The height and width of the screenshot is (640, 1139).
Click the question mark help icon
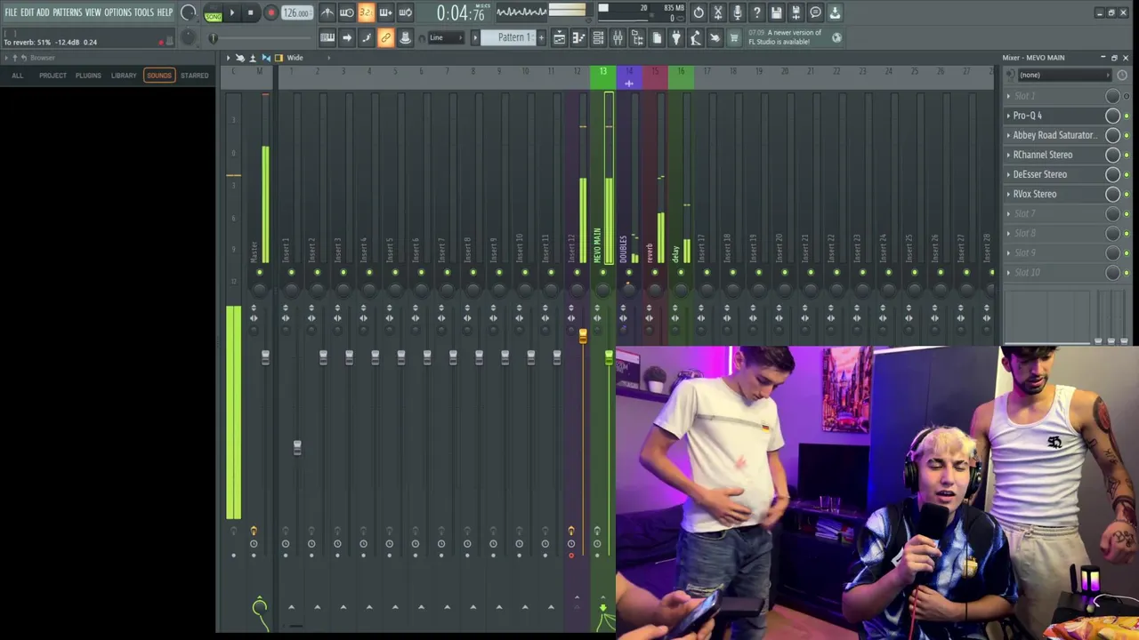757,12
